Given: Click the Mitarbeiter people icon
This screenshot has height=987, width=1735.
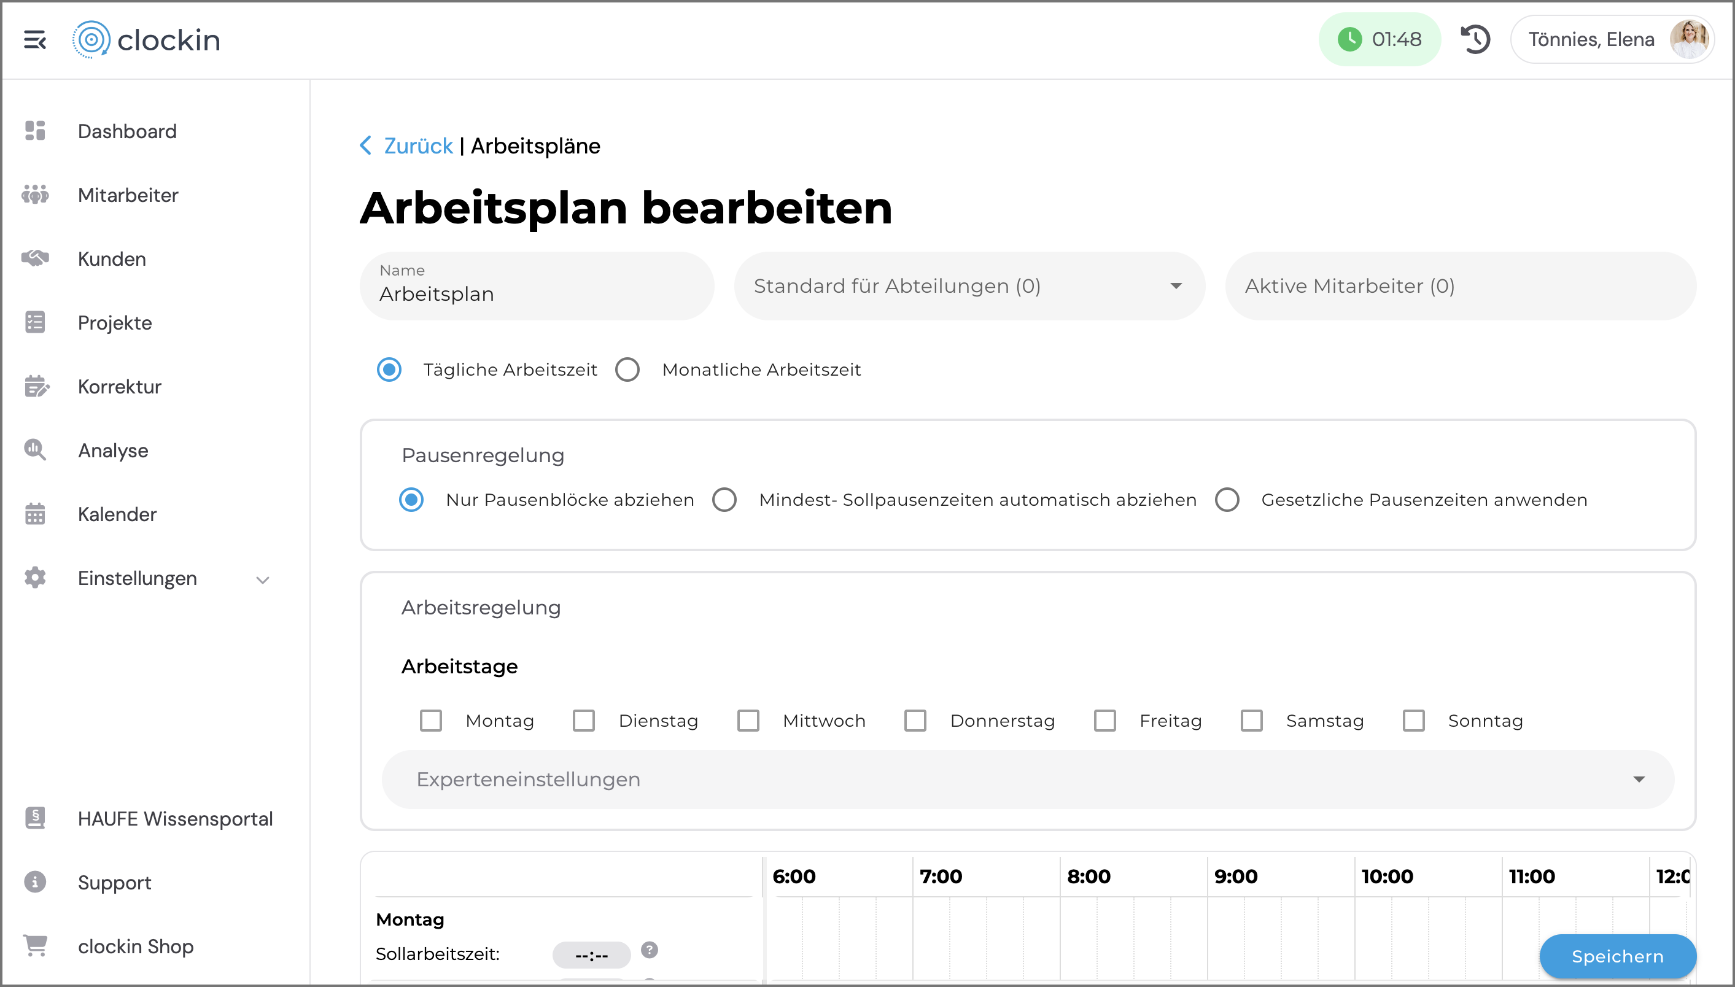Looking at the screenshot, I should (34, 195).
